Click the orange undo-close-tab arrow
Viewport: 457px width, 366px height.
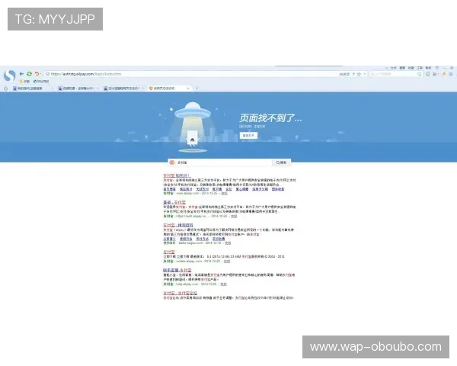[x=37, y=74]
